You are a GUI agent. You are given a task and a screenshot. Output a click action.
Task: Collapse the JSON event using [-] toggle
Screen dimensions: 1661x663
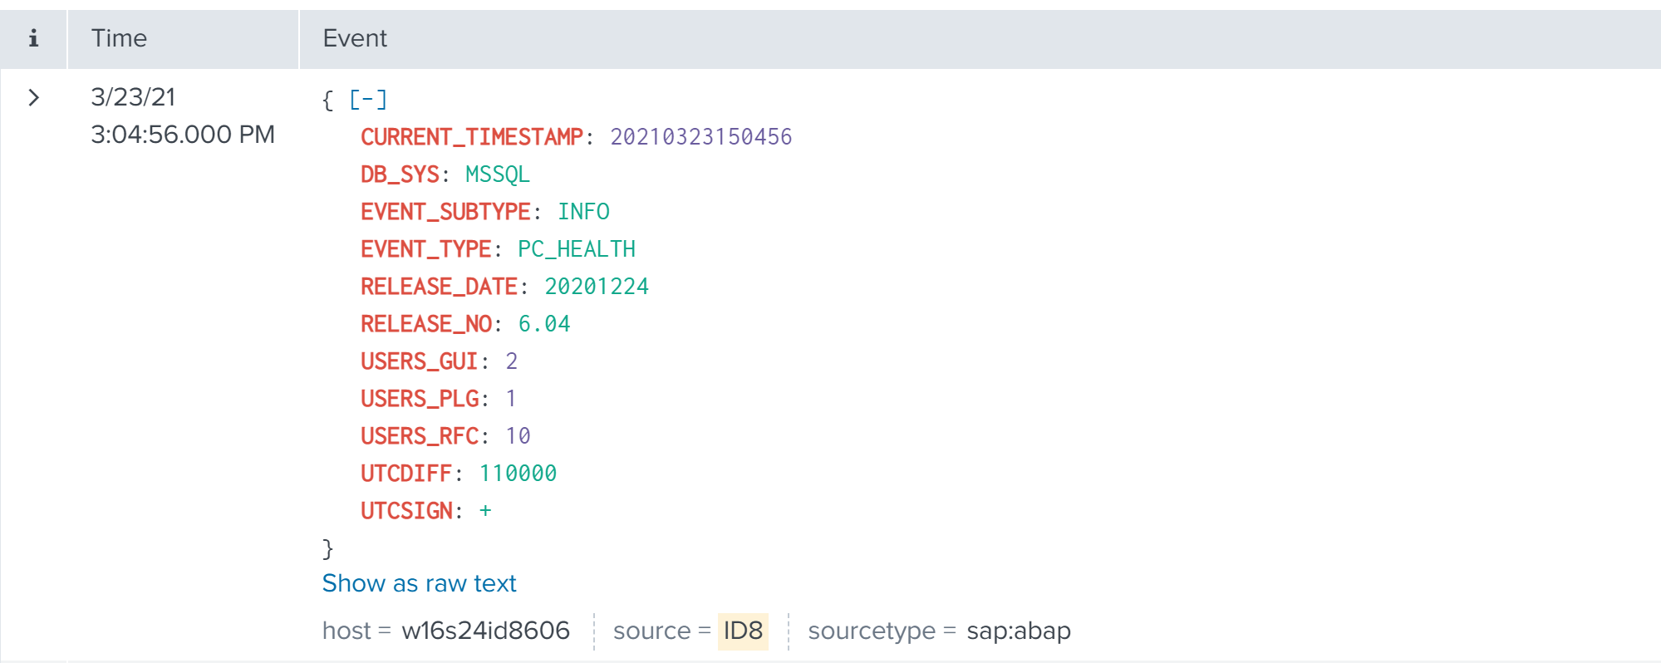pos(368,100)
